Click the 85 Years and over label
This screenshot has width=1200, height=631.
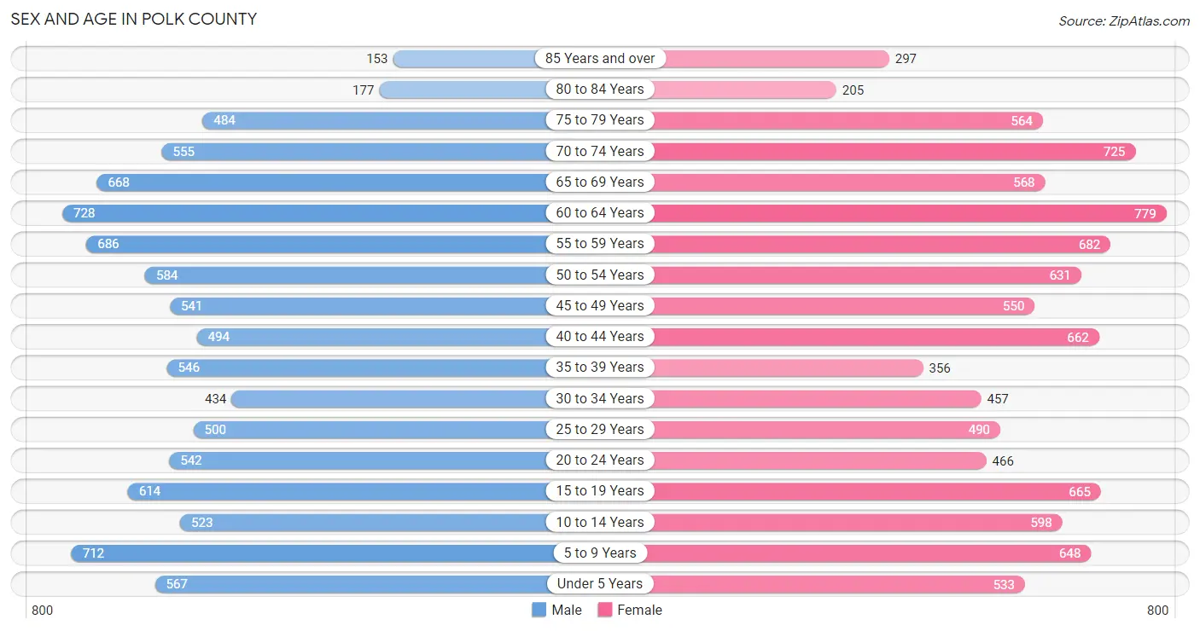click(x=600, y=58)
